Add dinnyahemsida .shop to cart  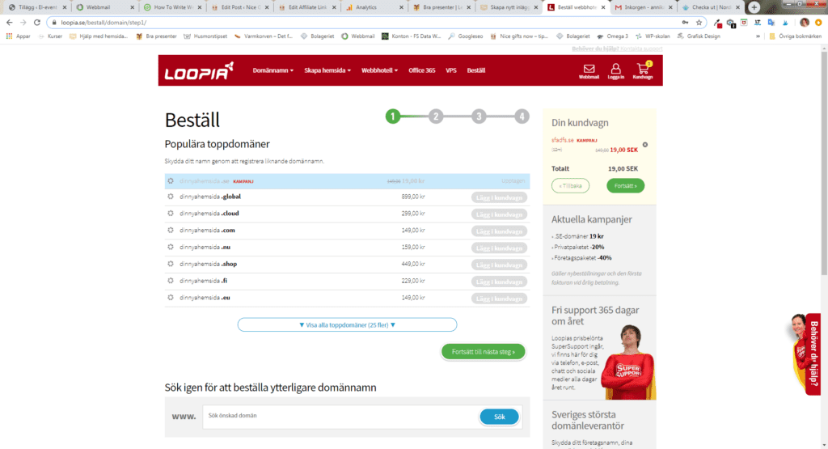click(499, 265)
